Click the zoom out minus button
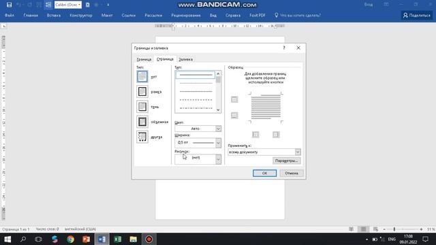The width and height of the screenshot is (436, 245). [x=384, y=229]
